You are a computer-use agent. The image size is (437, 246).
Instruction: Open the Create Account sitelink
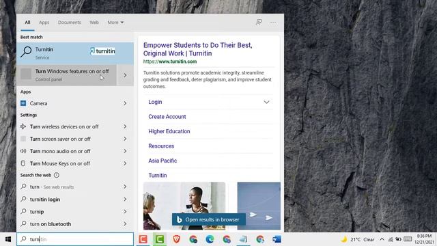click(167, 117)
